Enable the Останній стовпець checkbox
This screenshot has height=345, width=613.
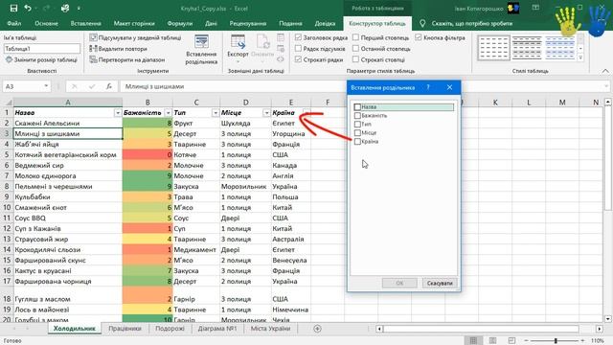[355, 49]
